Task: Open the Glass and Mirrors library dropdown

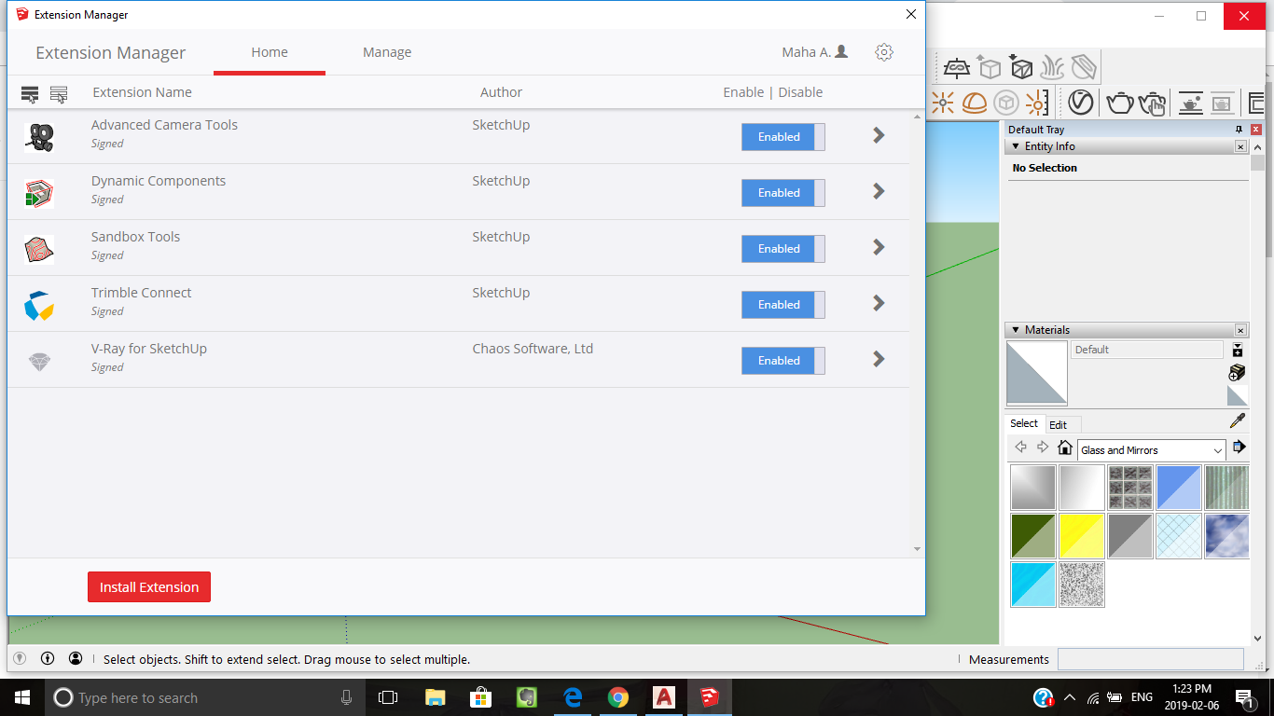Action: pyautogui.click(x=1152, y=450)
